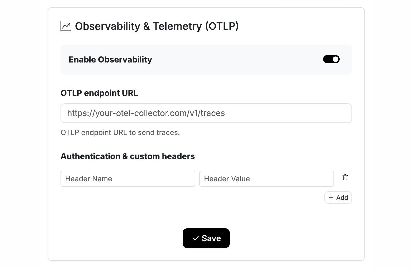Select the placeholder text in the endpoint URL field
The width and height of the screenshot is (412, 269).
146,113
